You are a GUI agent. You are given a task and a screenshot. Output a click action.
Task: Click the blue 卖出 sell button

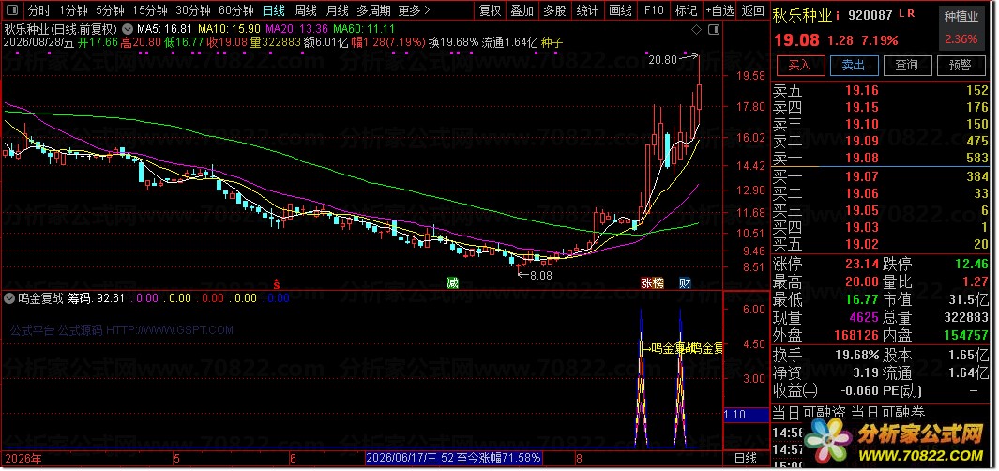click(854, 65)
